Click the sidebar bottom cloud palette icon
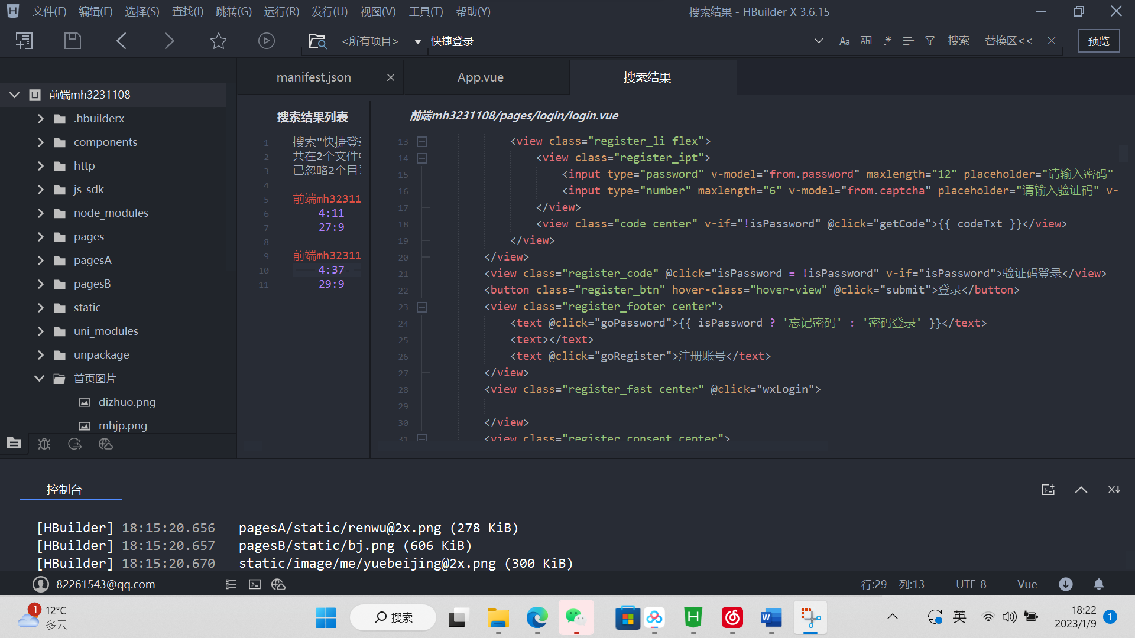Screen dimensions: 1135x638 click(x=106, y=444)
